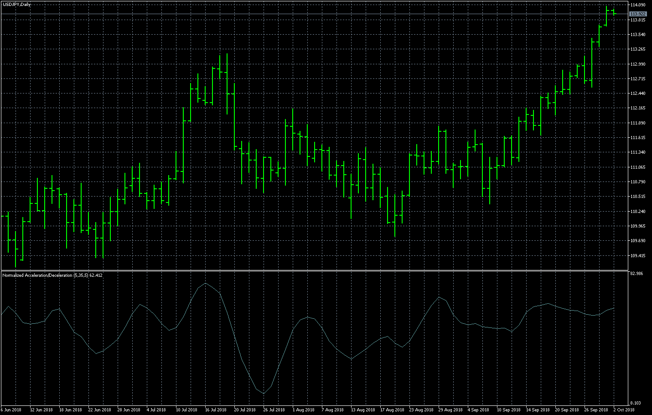Click the indicator scale maximum 82.986
This screenshot has width=652, height=415.
[636, 274]
